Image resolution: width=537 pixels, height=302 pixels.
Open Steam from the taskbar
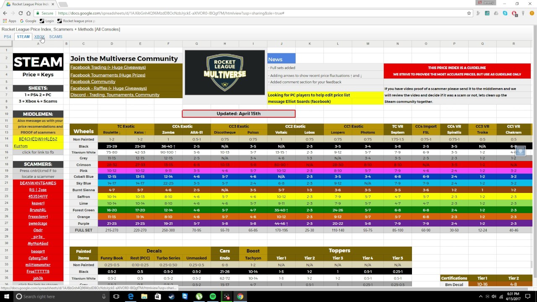pyautogui.click(x=172, y=297)
